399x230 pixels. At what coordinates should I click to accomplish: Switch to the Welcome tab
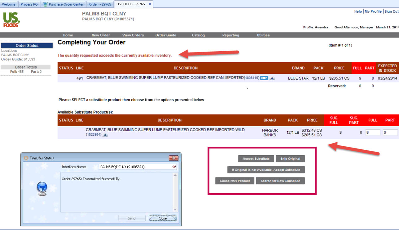point(9,4)
